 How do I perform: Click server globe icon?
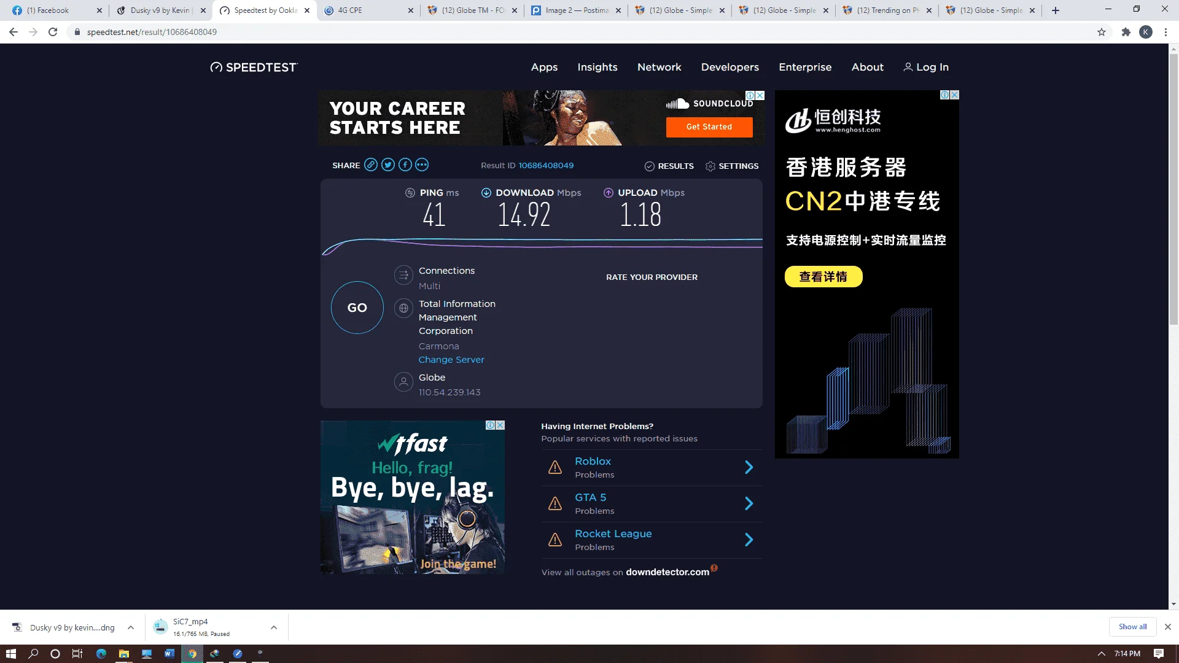pos(403,308)
